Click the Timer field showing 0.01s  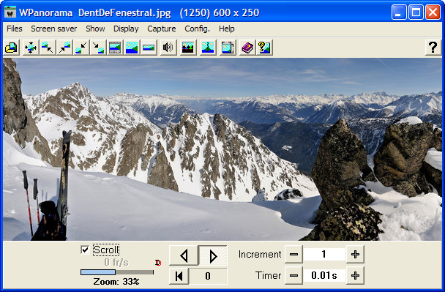[324, 275]
